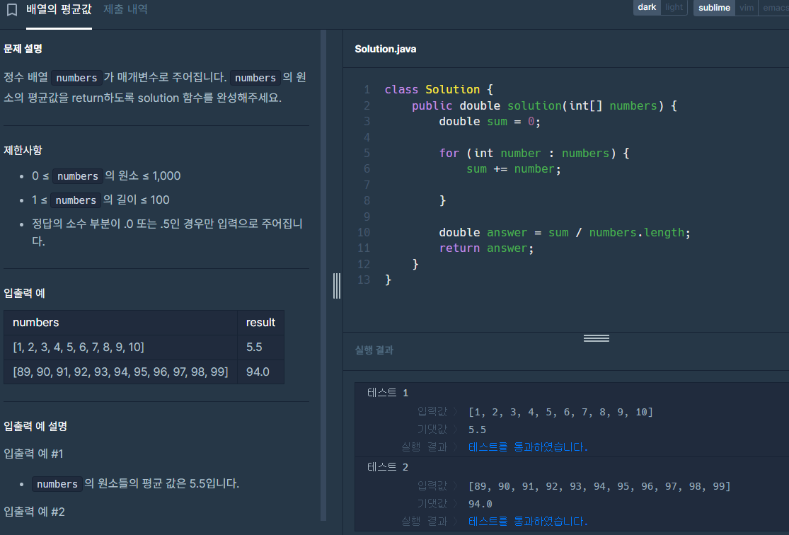The image size is (789, 535).
Task: Click line number 10 in the editor
Action: (x=364, y=232)
